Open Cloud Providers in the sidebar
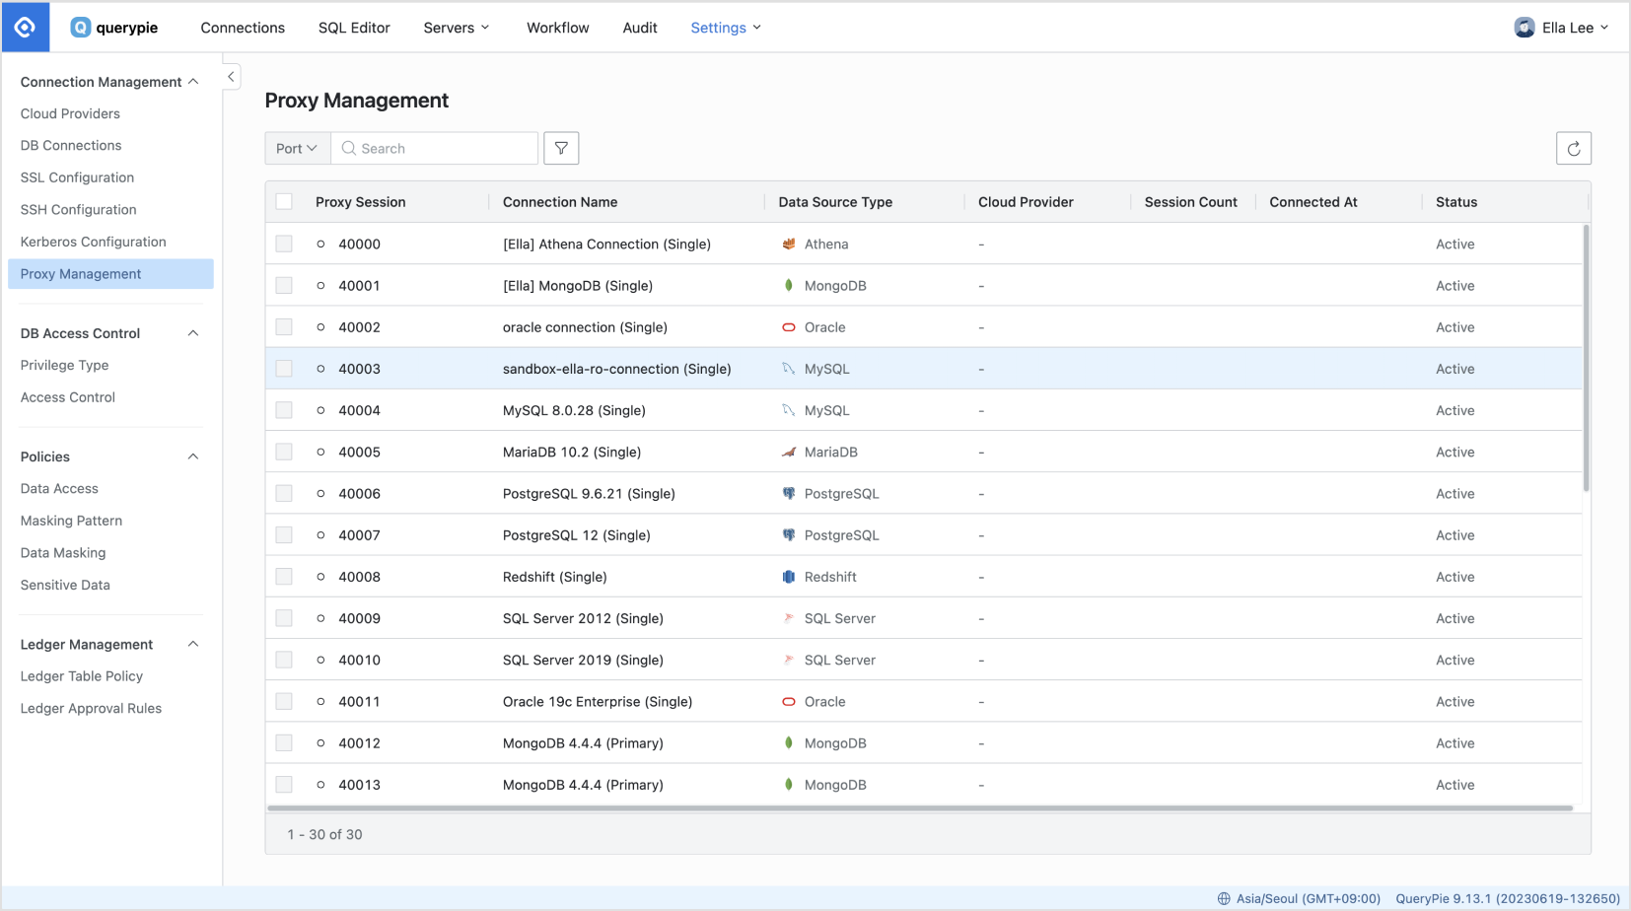 click(70, 113)
